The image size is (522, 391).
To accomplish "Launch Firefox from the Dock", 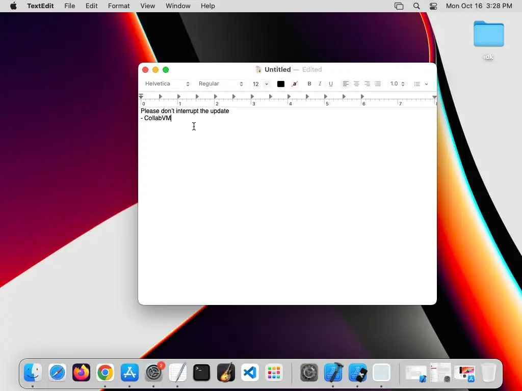I will point(81,372).
